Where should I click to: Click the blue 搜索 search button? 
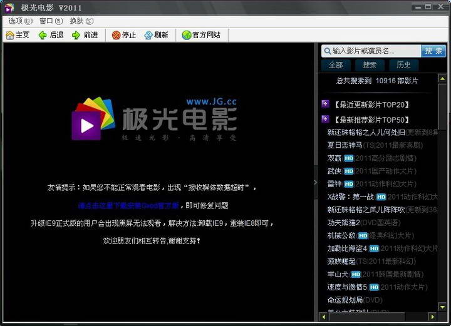tap(433, 51)
